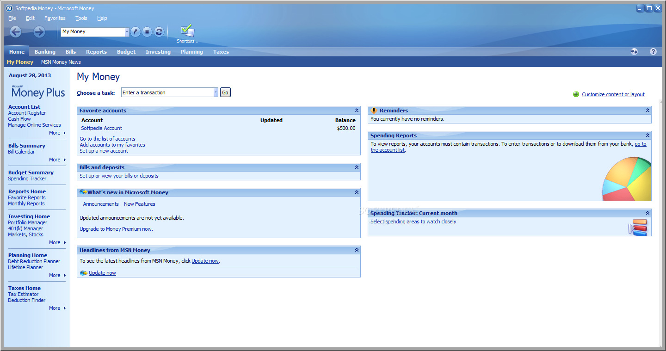Open the Choose a task dropdown

[216, 92]
